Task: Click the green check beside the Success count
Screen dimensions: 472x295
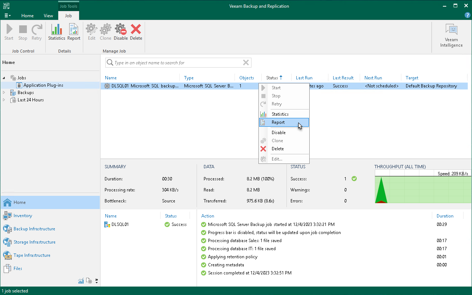Action: coord(354,179)
